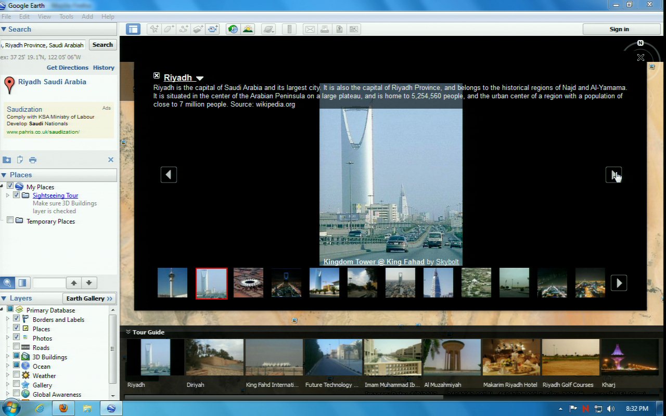This screenshot has height=416, width=666.
Task: Select the Diriyah tour guide thumbnail
Action: pyautogui.click(x=214, y=357)
